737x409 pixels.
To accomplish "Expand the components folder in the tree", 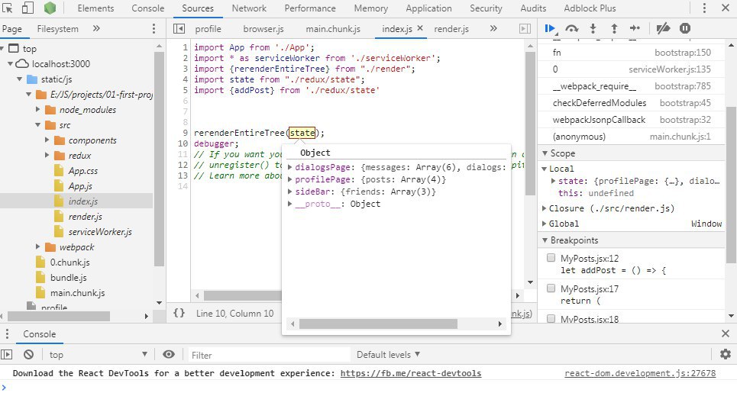I will coord(48,140).
